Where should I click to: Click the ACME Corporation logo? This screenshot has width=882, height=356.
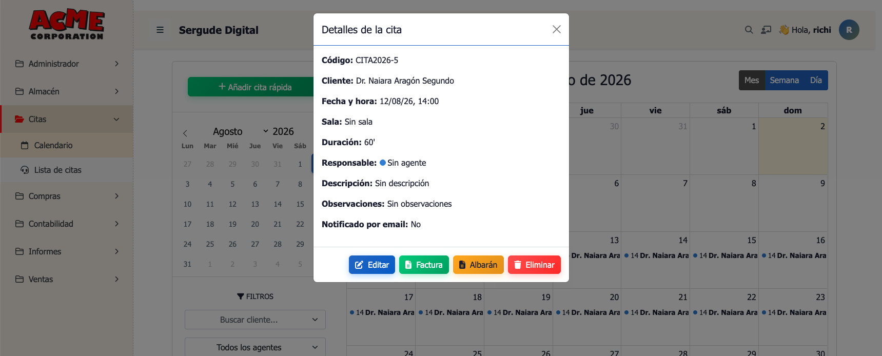click(x=67, y=25)
